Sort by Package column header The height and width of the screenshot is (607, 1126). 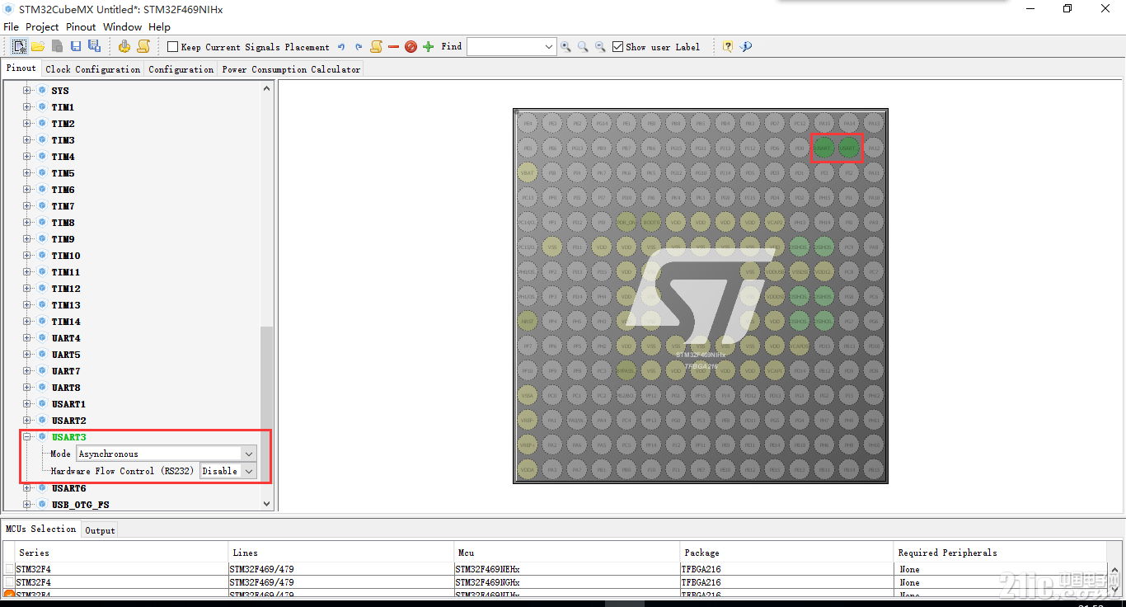pyautogui.click(x=787, y=553)
